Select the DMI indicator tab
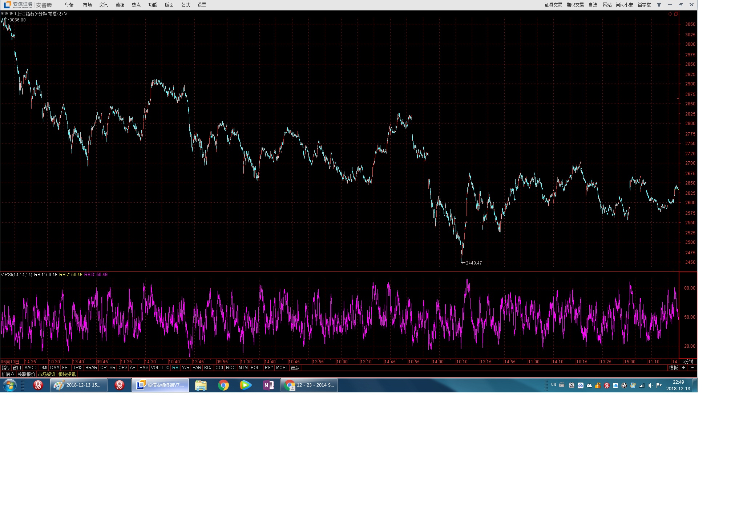Viewport: 731px width, 509px height. 43,368
